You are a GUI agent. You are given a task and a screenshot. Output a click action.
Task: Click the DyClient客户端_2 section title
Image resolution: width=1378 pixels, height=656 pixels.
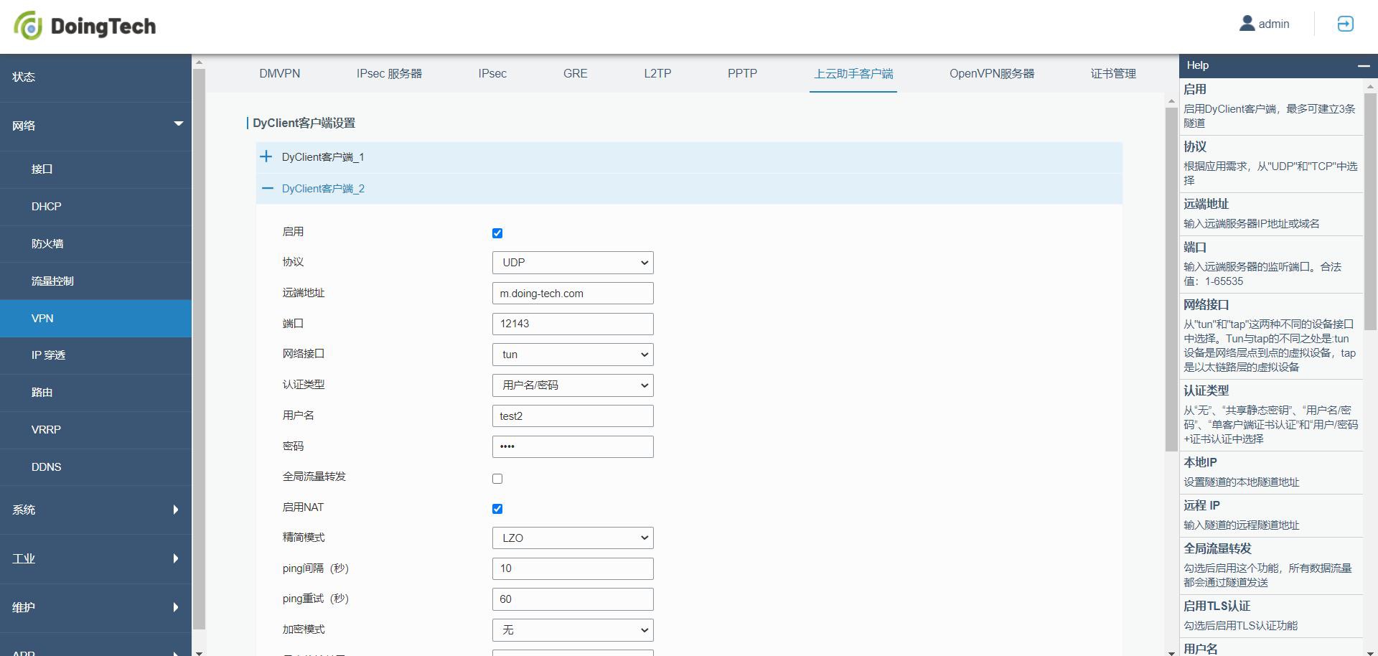(323, 189)
